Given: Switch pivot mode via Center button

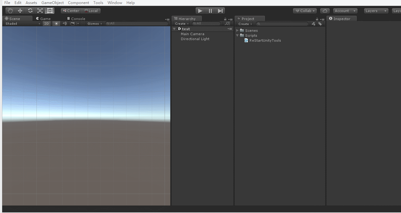Looking at the screenshot, I should [70, 10].
